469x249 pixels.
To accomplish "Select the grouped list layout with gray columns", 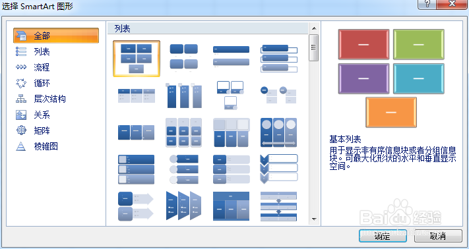I will coord(183,132).
